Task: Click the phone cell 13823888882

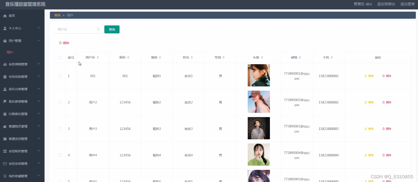Action: 329,103
